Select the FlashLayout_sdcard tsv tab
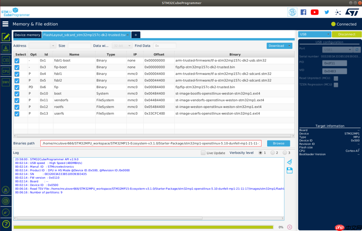The image size is (362, 231). (x=84, y=35)
